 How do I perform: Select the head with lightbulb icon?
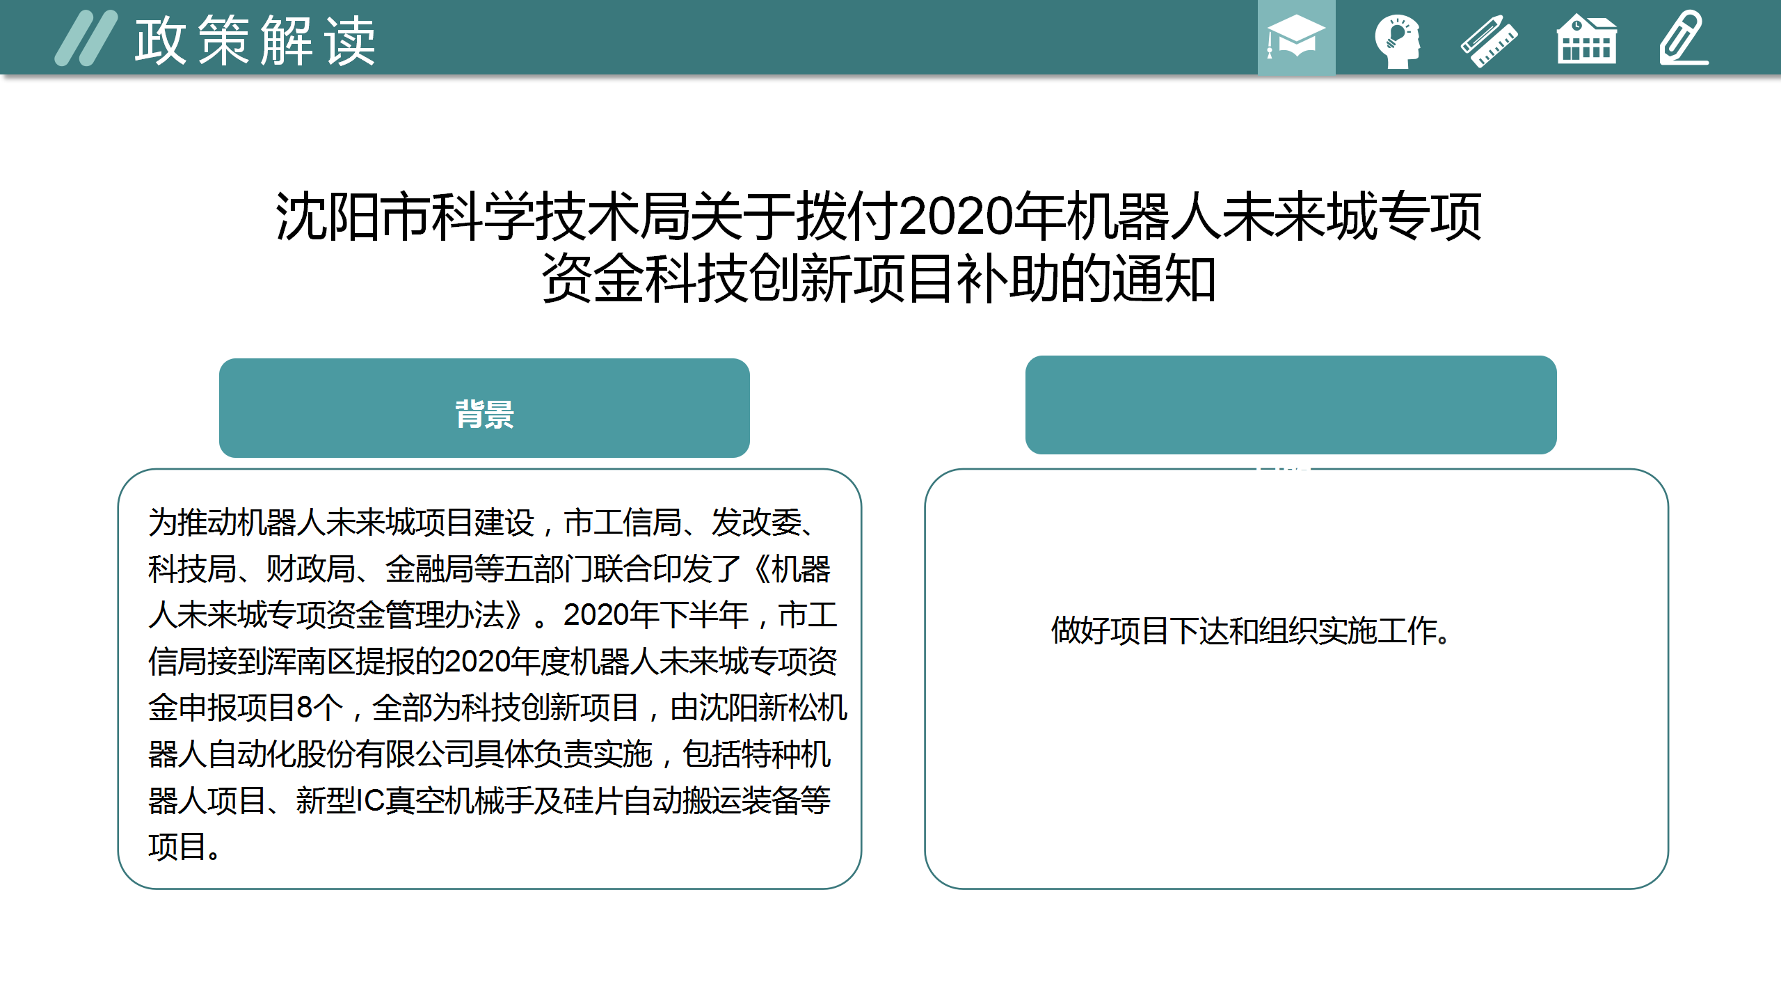pyautogui.click(x=1397, y=40)
